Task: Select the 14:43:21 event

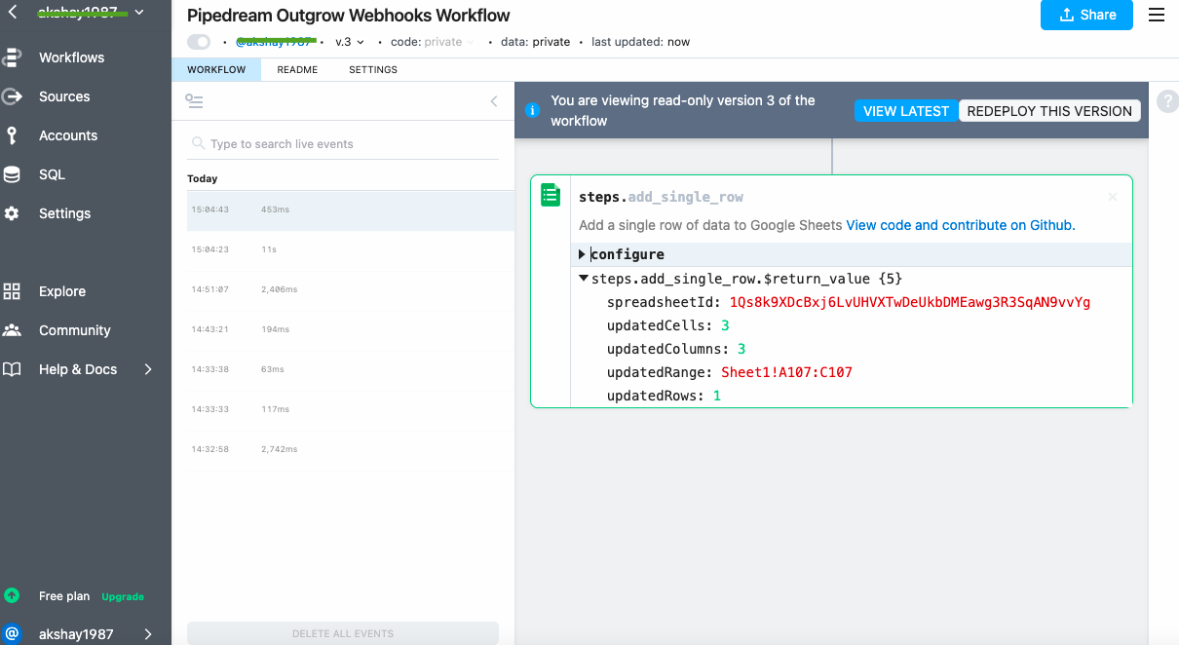Action: click(x=351, y=329)
